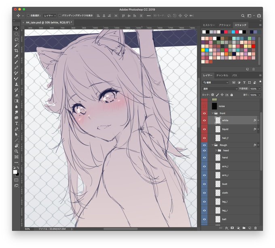Select the arm_l layer
275x248 pixels.
233,166
